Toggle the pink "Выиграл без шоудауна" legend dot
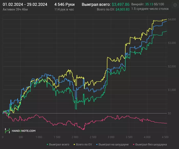Screen dimensions: 179x149 (x=133, y=145)
